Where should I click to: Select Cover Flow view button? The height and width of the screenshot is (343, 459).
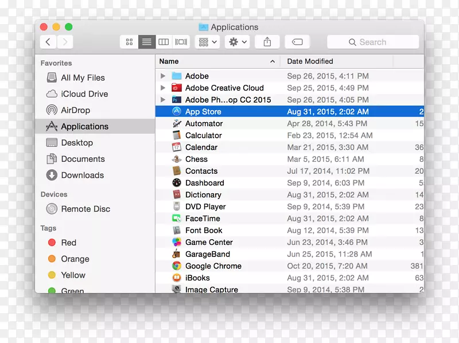point(181,42)
